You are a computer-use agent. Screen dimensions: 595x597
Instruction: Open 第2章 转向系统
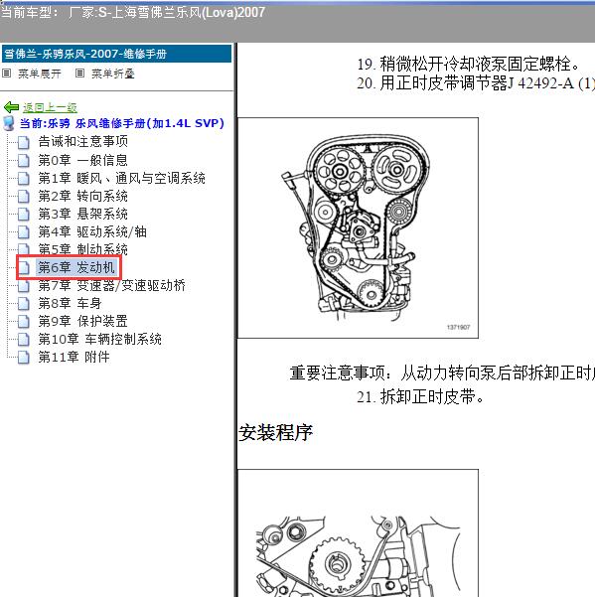click(x=83, y=196)
